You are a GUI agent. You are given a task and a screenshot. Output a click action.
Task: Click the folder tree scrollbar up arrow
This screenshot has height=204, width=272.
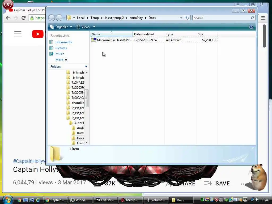[86, 72]
